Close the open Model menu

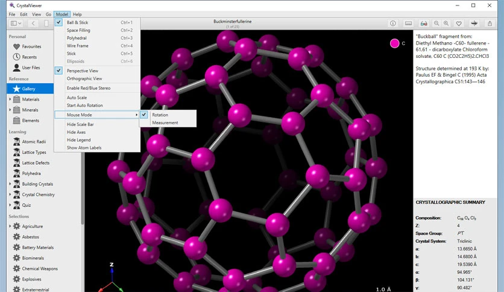[x=62, y=14]
